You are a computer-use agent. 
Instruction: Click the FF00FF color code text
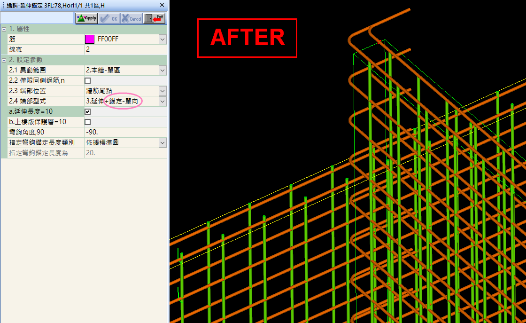pos(108,39)
